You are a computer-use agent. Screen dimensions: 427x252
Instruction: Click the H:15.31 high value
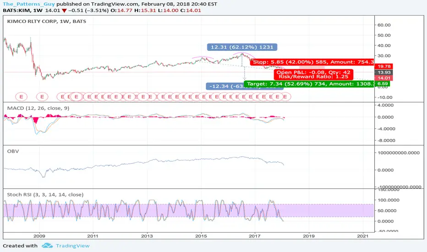tap(146, 11)
